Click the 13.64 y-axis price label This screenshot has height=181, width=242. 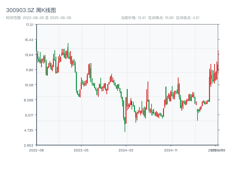[29, 55]
